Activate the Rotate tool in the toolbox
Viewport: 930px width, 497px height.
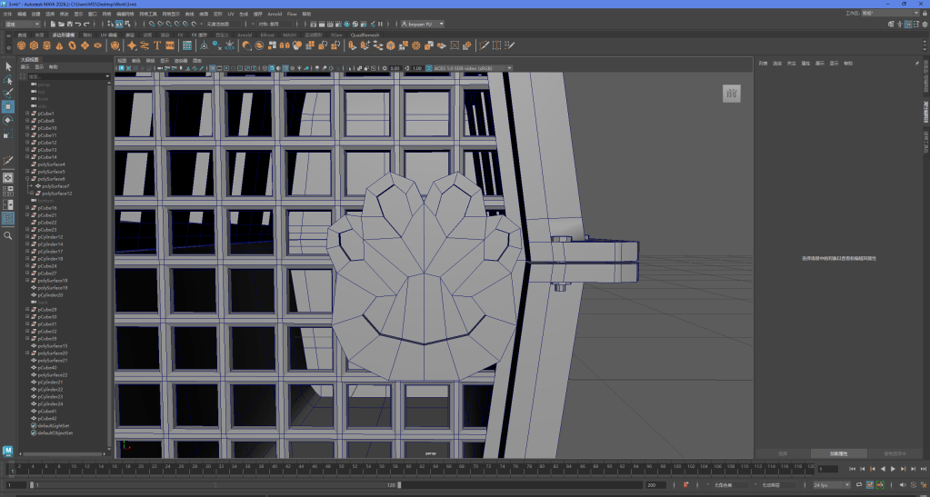pyautogui.click(x=8, y=120)
